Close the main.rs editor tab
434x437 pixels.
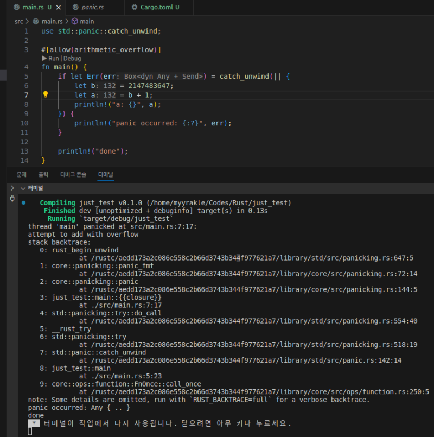click(x=58, y=8)
